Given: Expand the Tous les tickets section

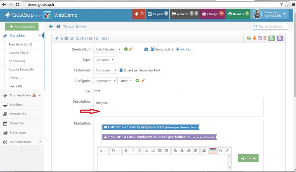Looking at the screenshot, I should pyautogui.click(x=22, y=95).
